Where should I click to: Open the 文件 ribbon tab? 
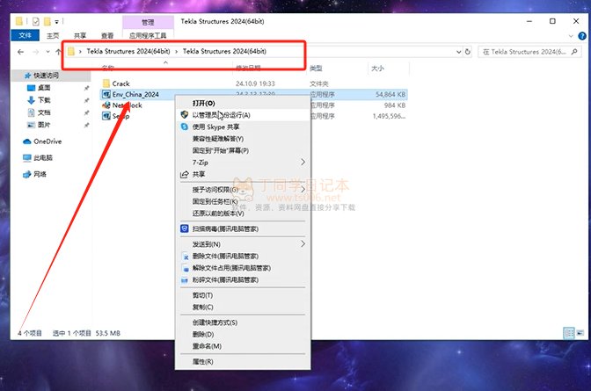click(25, 35)
